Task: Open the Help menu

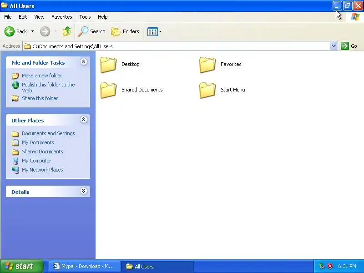Action: coord(103,17)
